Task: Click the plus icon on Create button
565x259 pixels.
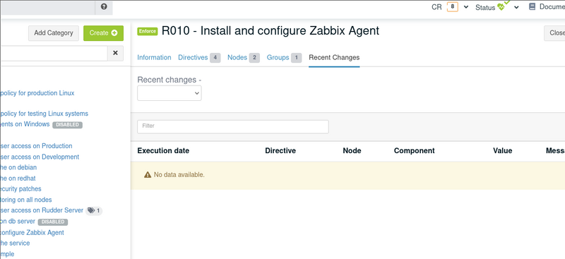Action: click(114, 32)
